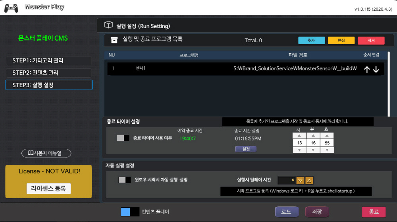
Task: Click the yellow 편집 button
Action: click(x=341, y=40)
